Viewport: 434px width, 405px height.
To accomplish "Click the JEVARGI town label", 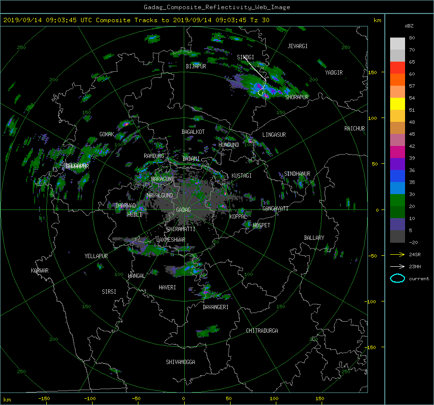I will coord(298,46).
